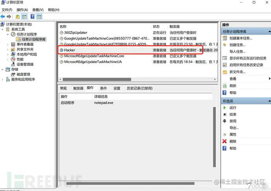Expand the 服务和应用程序 tree chevron
Screen dimensions: 271x191
point(2,79)
